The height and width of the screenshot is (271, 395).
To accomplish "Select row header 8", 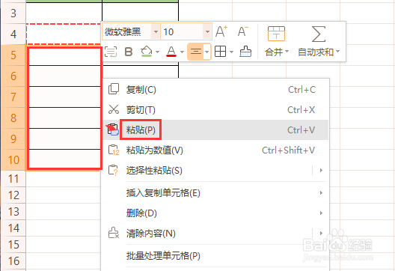I will (13, 118).
